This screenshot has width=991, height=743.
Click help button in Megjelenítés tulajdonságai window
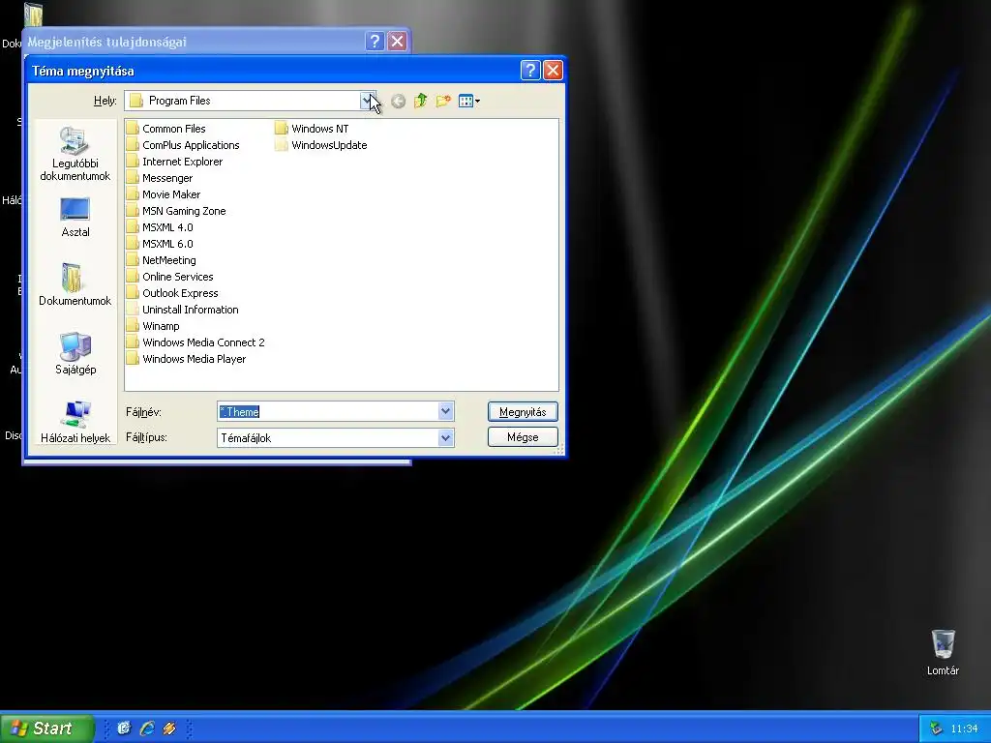[x=375, y=41]
